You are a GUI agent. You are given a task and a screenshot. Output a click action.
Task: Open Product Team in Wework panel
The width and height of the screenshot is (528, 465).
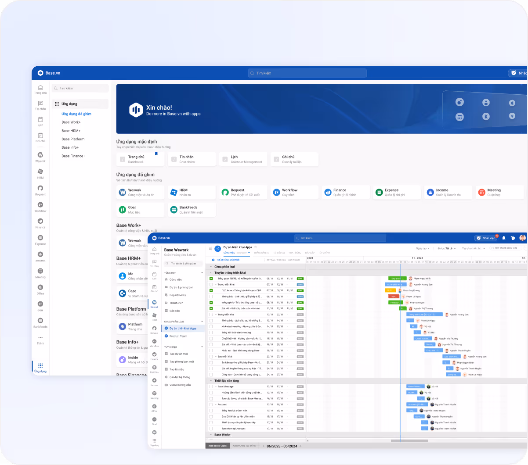coord(178,336)
